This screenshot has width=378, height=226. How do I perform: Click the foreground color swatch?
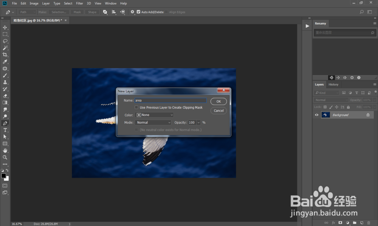(3, 176)
